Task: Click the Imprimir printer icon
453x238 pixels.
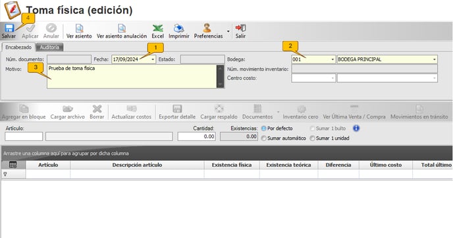Action: click(x=179, y=28)
